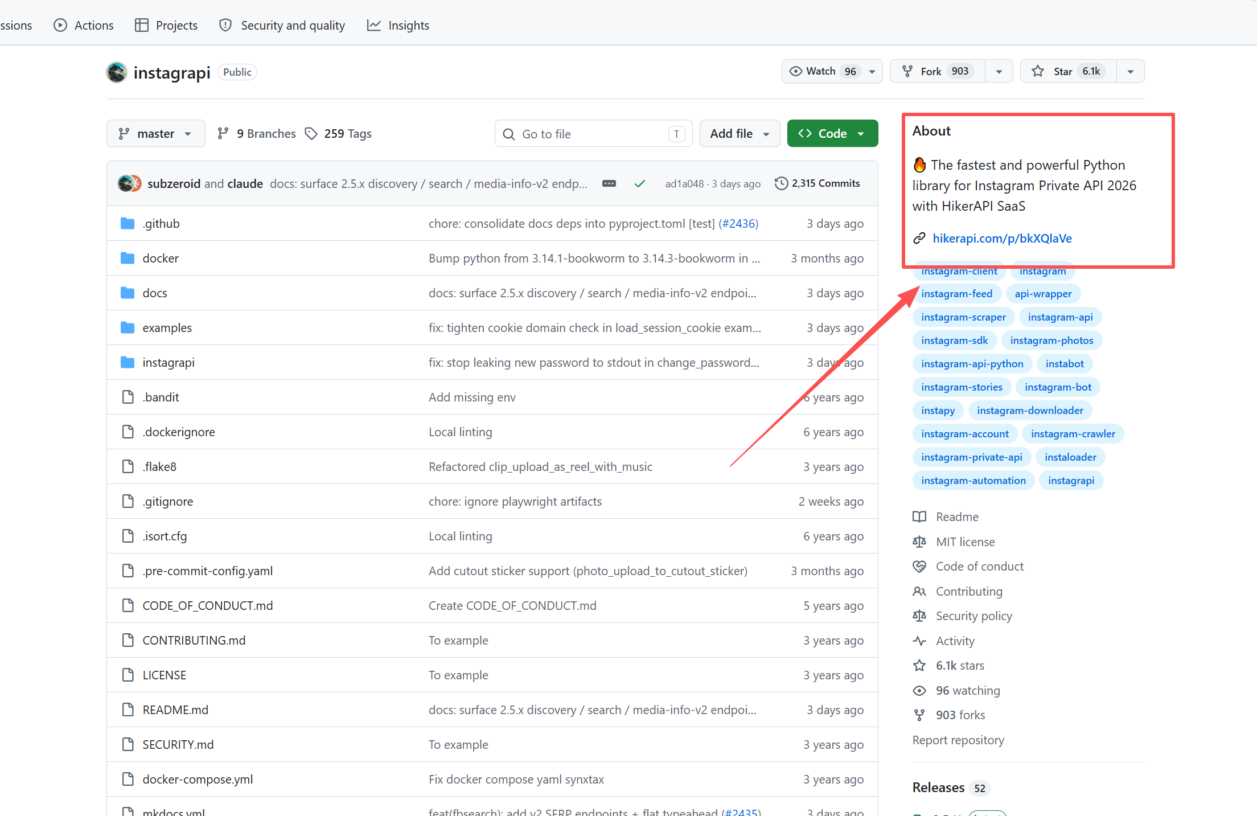Screen dimensions: 1257x816
Task: Expand the Fork options dropdown arrow
Action: 999,71
